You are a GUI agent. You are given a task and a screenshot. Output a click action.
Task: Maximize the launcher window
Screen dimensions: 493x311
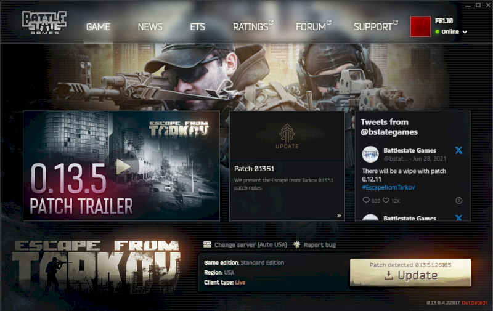click(x=478, y=5)
